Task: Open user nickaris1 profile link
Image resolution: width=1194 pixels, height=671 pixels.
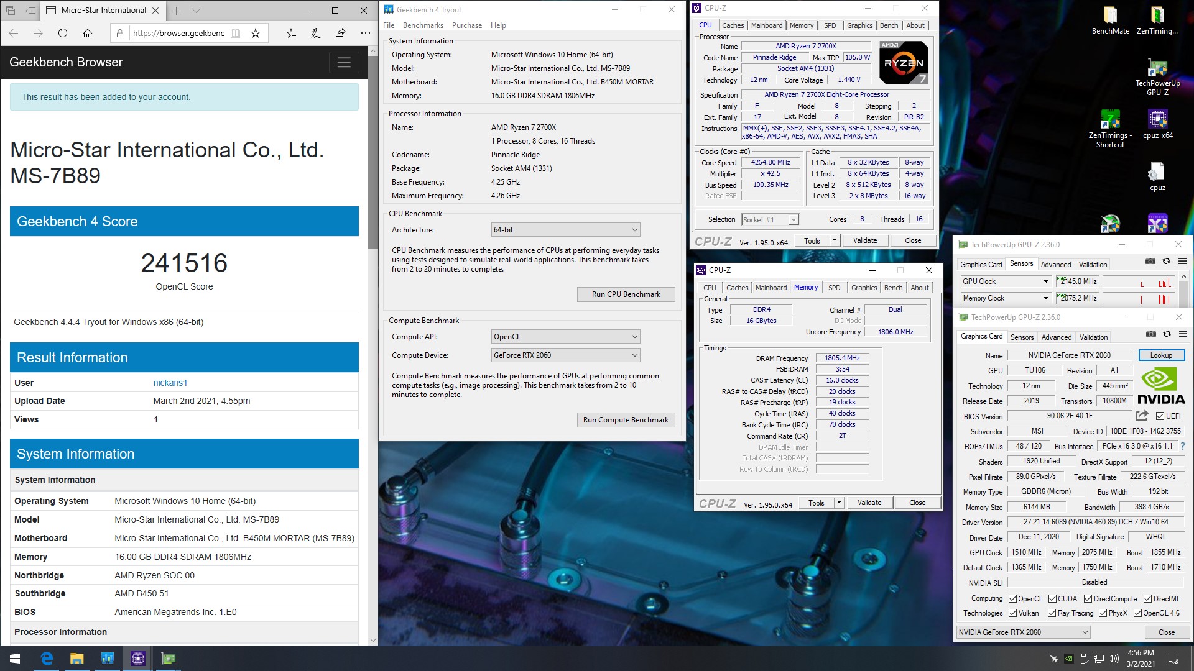Action: pos(170,383)
